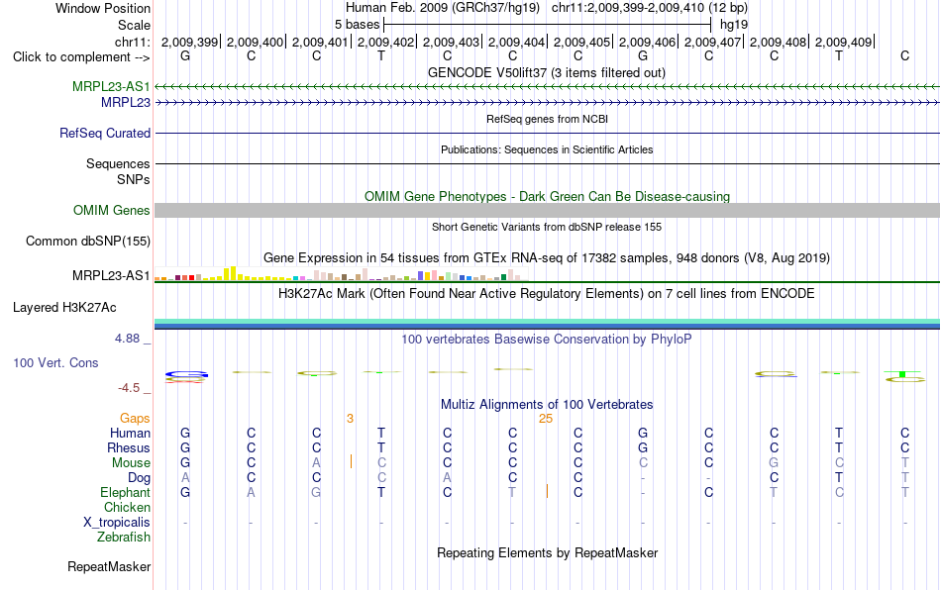Click the Dog alignment row label
Image resolution: width=941 pixels, height=590 pixels.
pos(140,478)
